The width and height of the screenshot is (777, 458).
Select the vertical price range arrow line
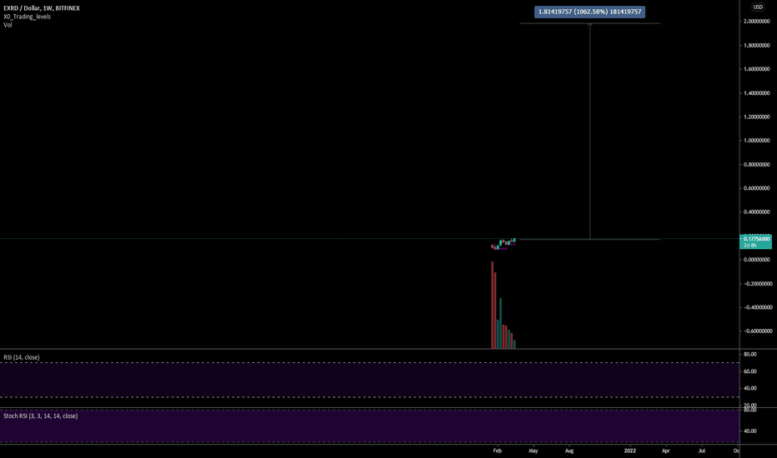point(589,132)
